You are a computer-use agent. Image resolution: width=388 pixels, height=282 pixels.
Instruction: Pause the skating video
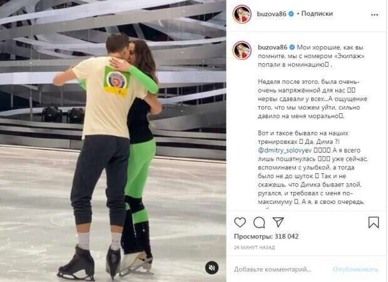click(x=113, y=141)
